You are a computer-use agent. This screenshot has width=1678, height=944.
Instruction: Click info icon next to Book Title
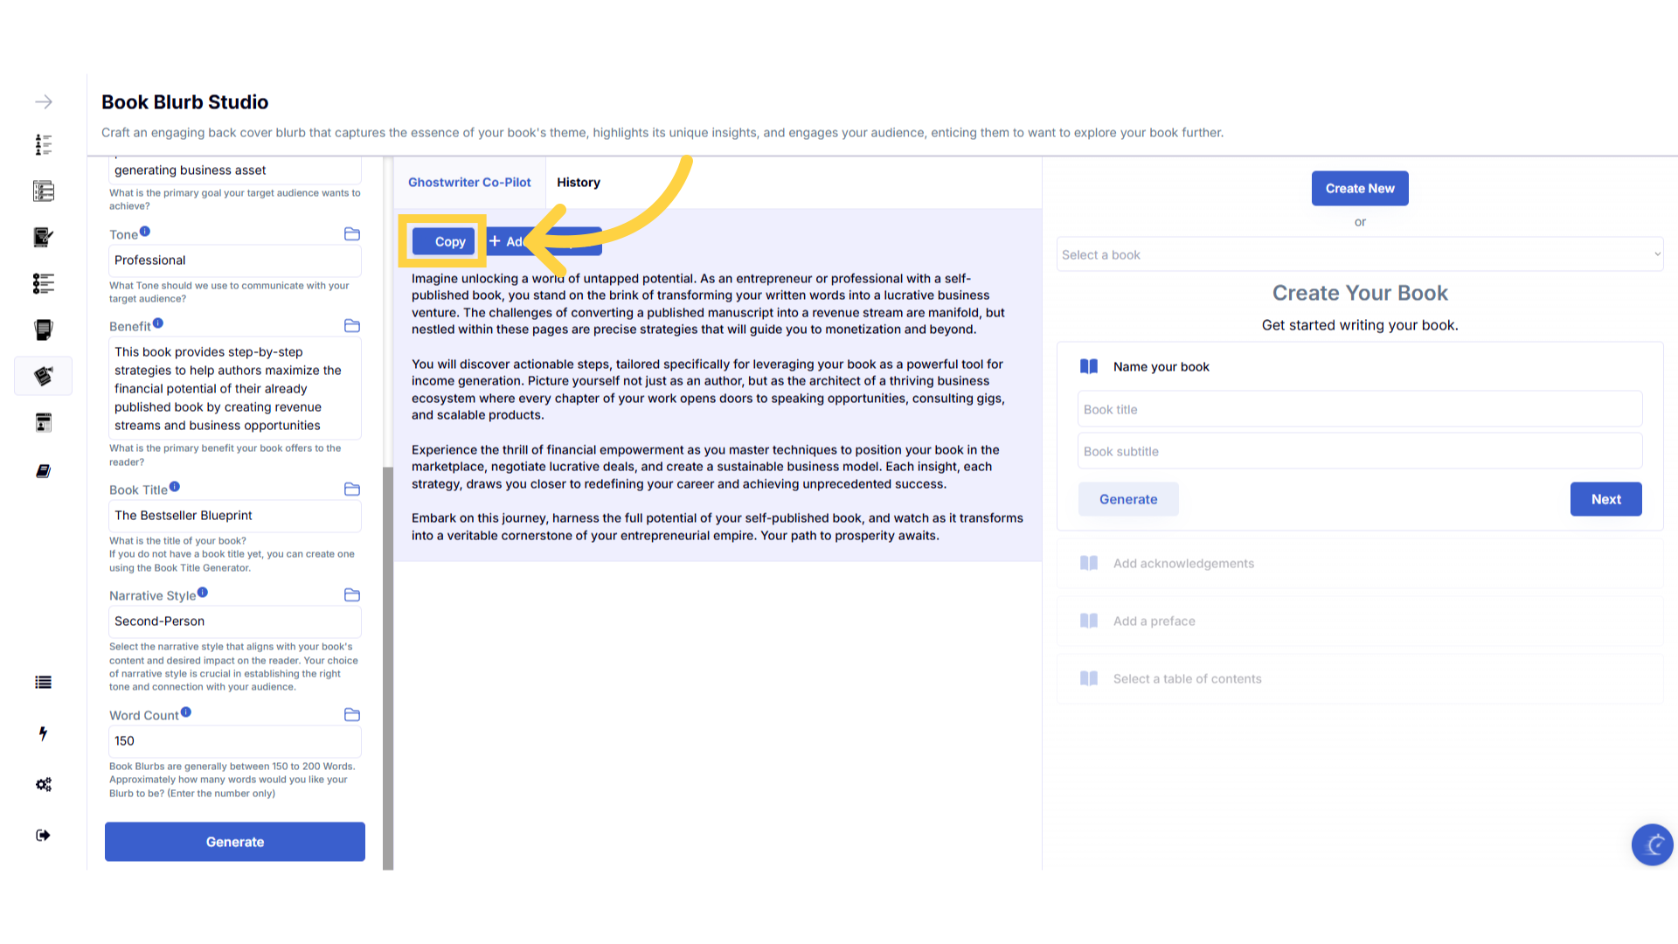coord(175,487)
